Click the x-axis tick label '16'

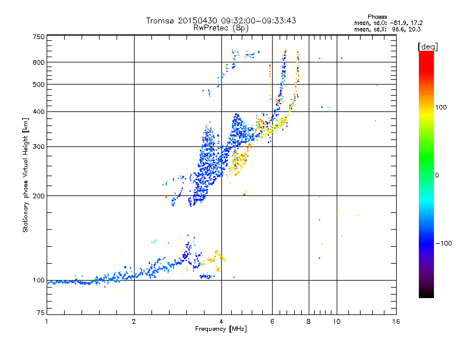tap(396, 321)
